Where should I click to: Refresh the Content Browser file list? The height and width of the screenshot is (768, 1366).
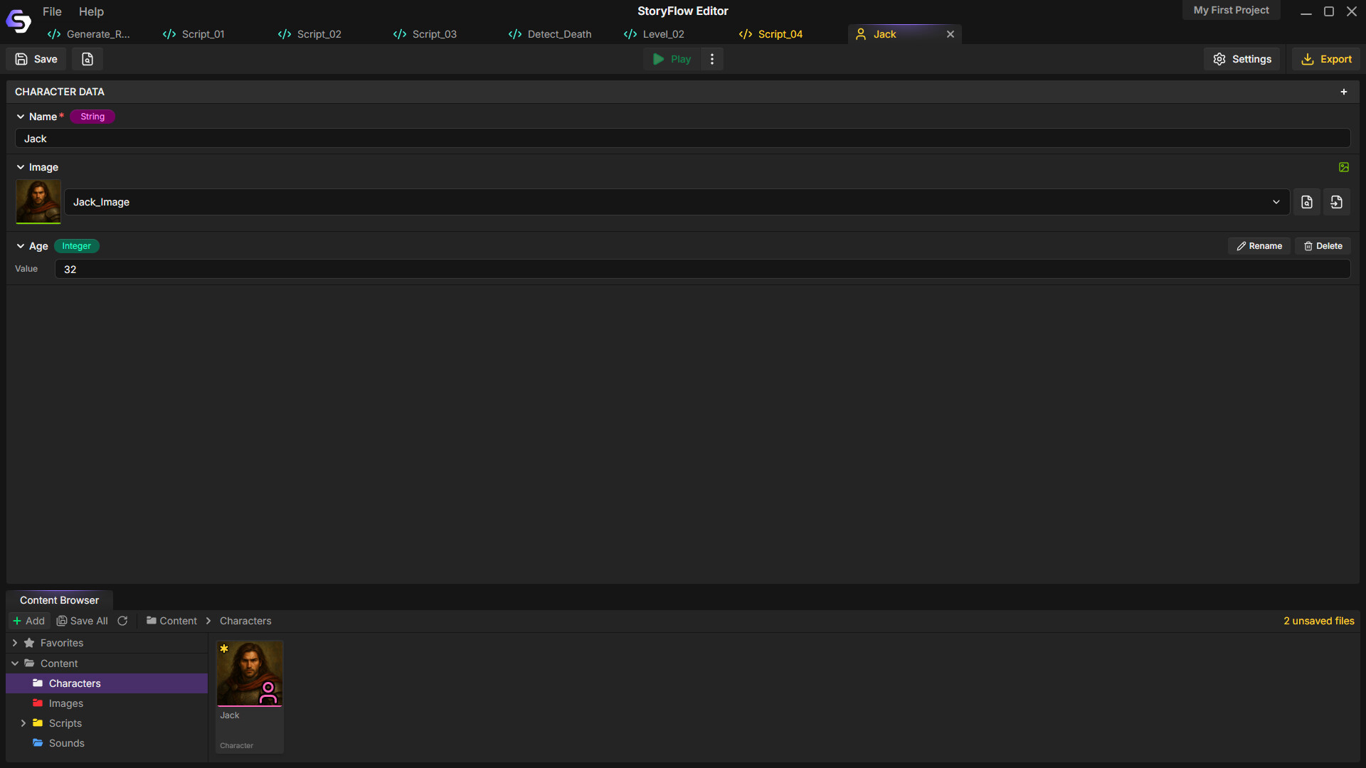coord(122,621)
